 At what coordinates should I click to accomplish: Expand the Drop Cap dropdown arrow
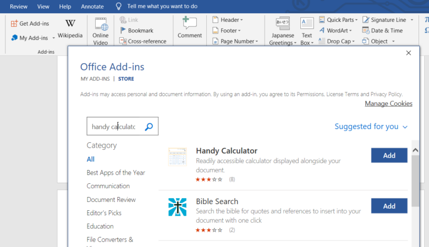pos(354,42)
